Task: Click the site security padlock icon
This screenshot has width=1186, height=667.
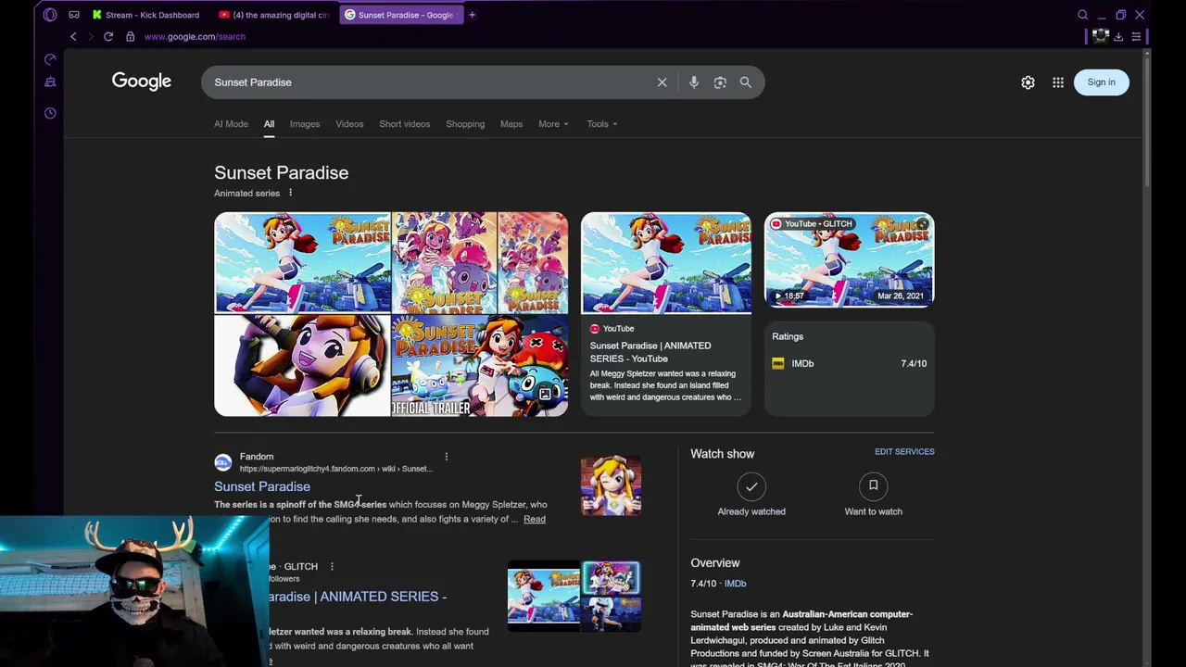Action: click(x=130, y=36)
